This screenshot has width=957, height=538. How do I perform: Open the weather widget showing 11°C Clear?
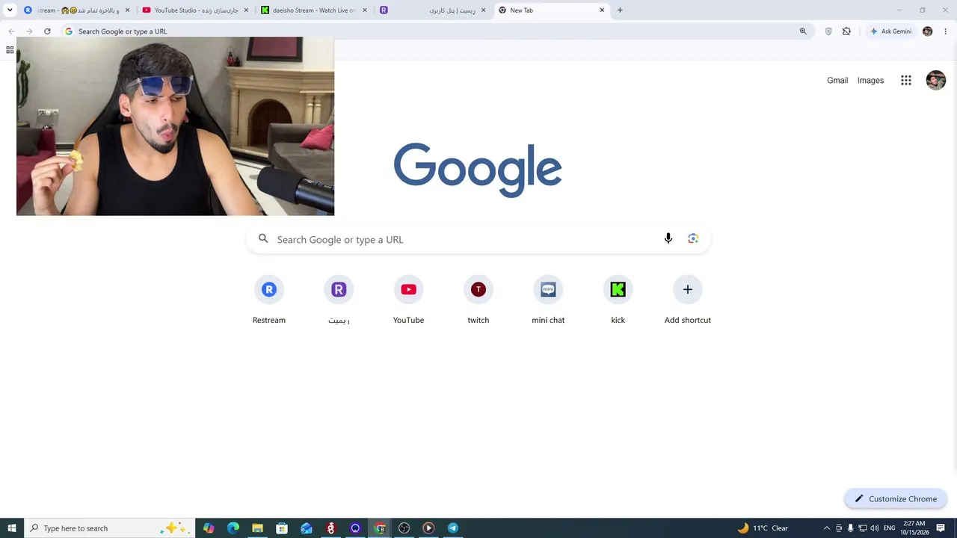click(x=763, y=528)
